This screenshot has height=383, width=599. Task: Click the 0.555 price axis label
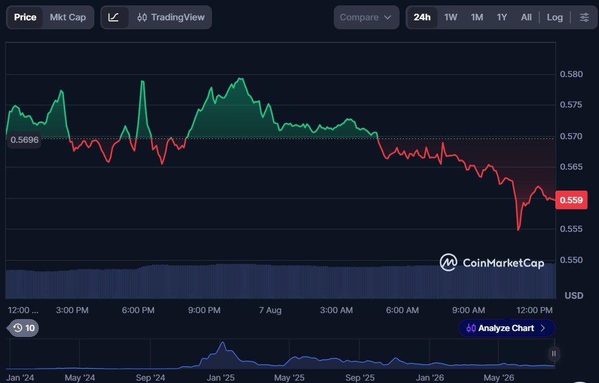click(x=571, y=229)
